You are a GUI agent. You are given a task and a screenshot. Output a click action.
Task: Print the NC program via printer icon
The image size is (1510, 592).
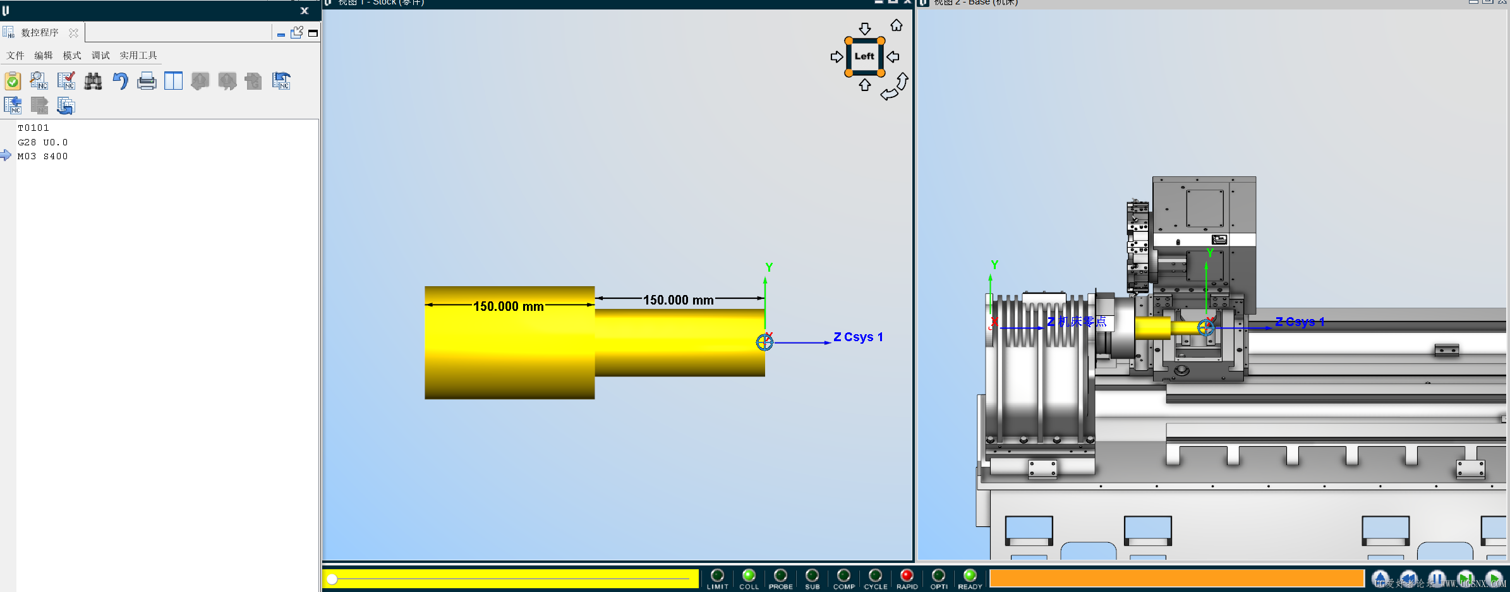point(147,81)
